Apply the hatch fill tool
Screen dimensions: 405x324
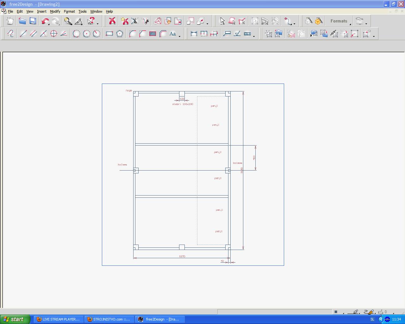pos(153,34)
